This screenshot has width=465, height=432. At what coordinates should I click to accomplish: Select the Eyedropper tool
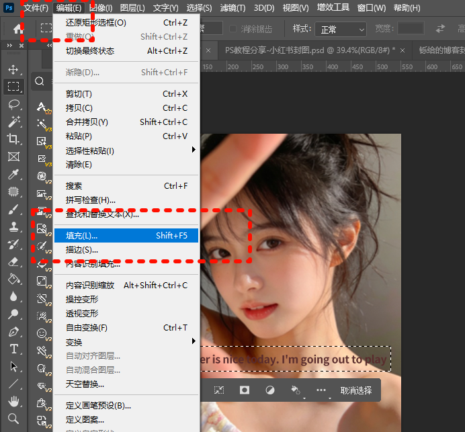tap(13, 174)
